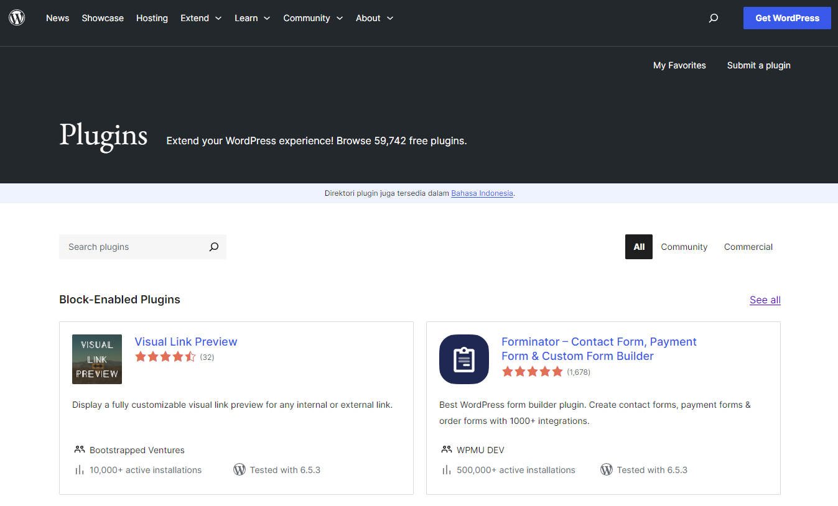Switch to the Community plugins filter
This screenshot has height=506, width=838.
click(684, 247)
